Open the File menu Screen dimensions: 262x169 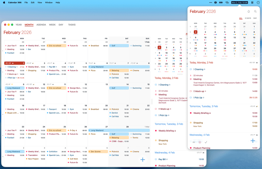click(x=26, y=3)
